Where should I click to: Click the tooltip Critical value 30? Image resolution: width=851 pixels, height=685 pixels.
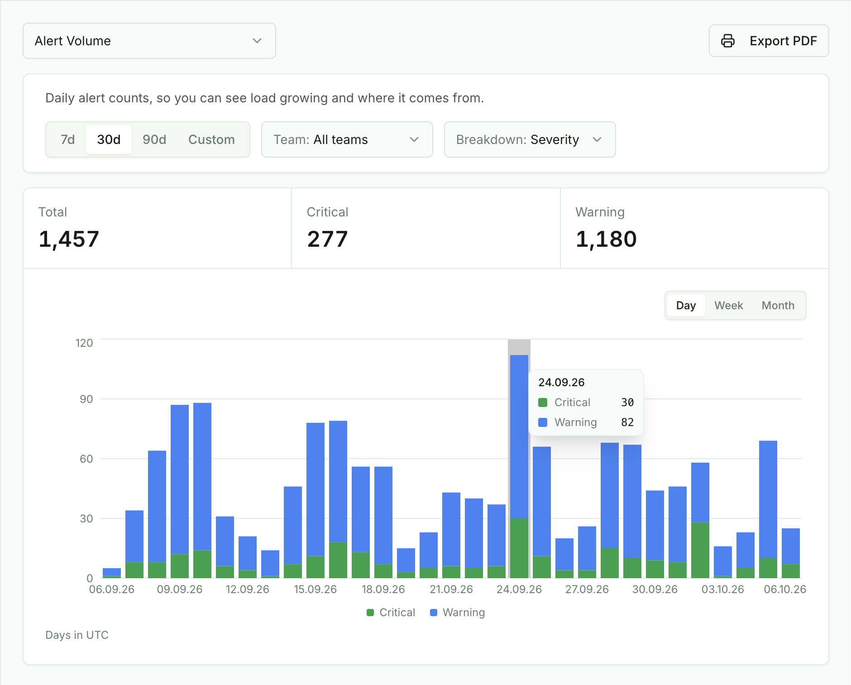(x=627, y=402)
